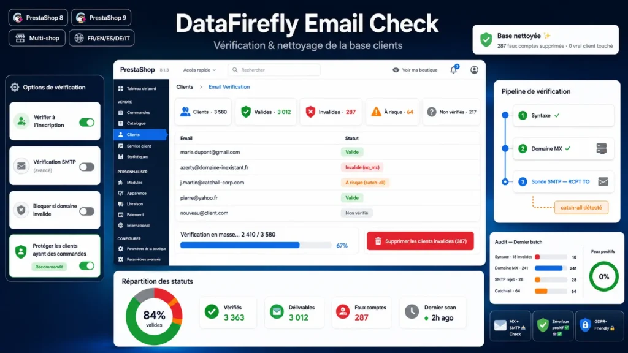Click the green envelope icon in Délivrables card
628x353 pixels.
277,312
